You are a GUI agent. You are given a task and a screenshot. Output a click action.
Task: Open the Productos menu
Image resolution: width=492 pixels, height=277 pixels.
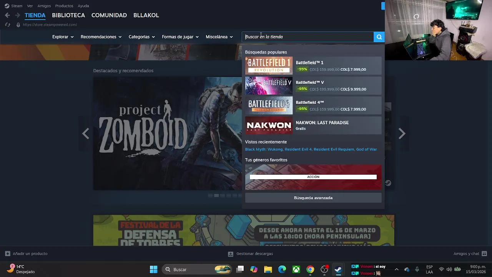click(x=64, y=6)
